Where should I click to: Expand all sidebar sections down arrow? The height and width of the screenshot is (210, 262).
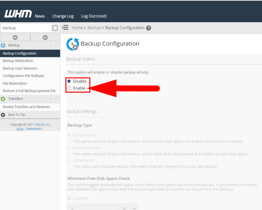coord(45,38)
